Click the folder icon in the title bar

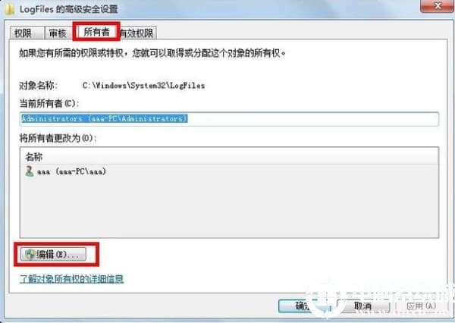click(9, 9)
